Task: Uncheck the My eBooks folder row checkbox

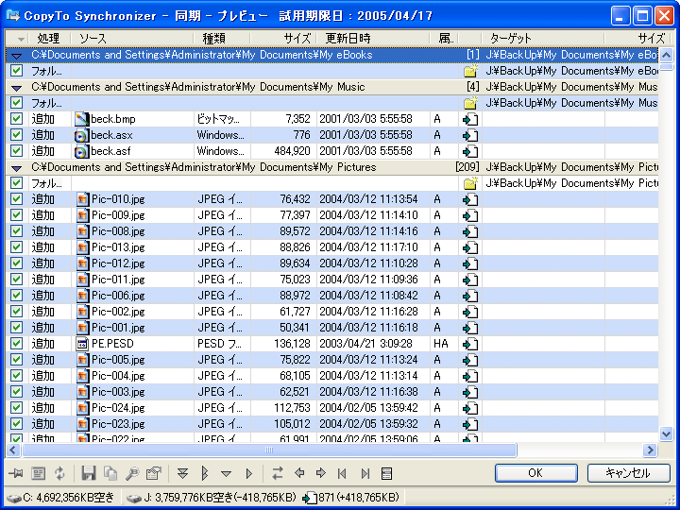Action: pyautogui.click(x=16, y=70)
